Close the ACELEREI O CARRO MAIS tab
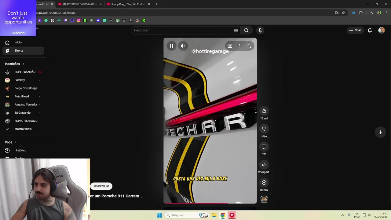391x220 pixels. click(x=100, y=4)
